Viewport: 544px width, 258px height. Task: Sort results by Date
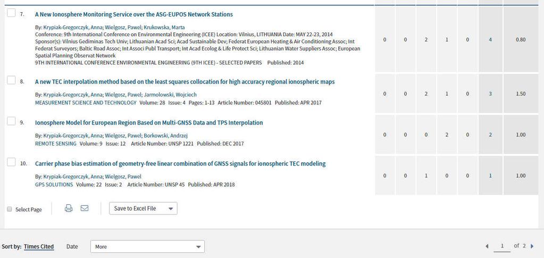72,246
